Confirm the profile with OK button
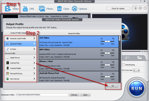Viewport: 149px width, 101px height. [x=113, y=86]
